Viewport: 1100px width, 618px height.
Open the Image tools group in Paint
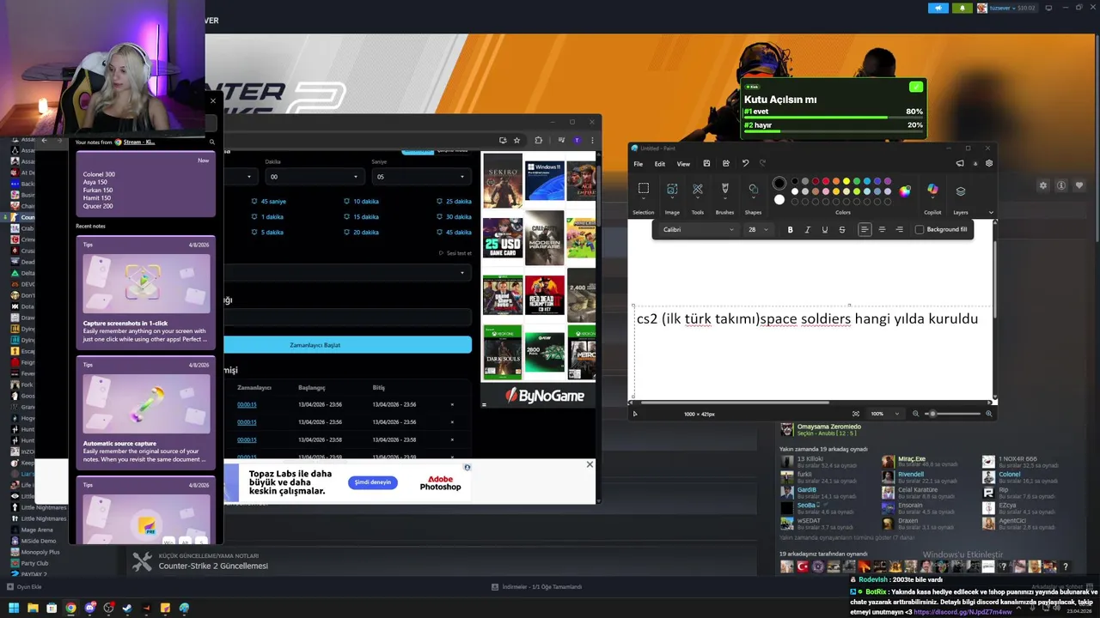672,189
